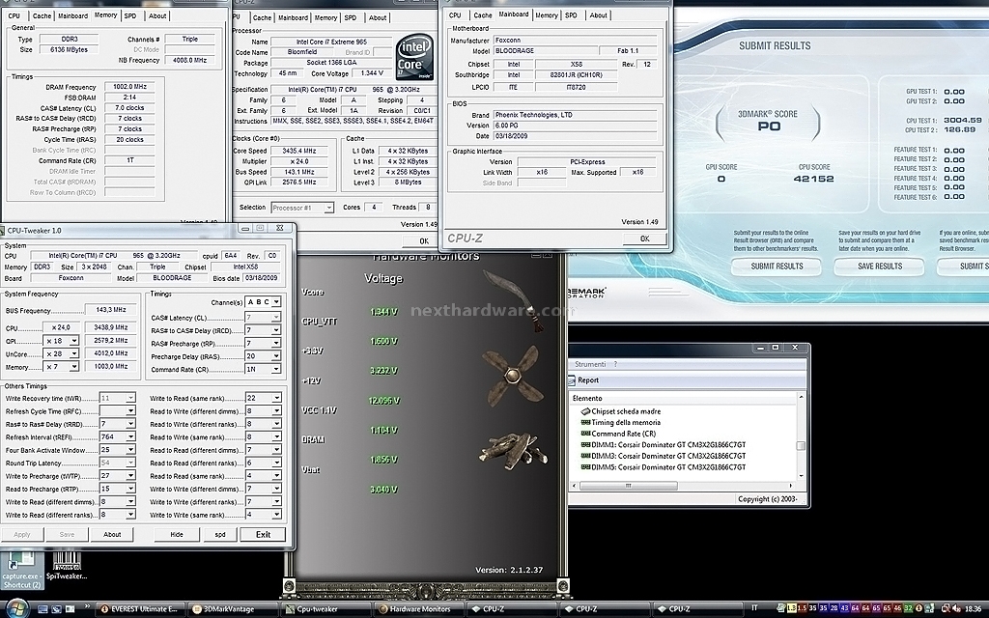Image resolution: width=989 pixels, height=618 pixels.
Task: Click the firewood icon in Hardware Monitors
Action: click(x=512, y=451)
